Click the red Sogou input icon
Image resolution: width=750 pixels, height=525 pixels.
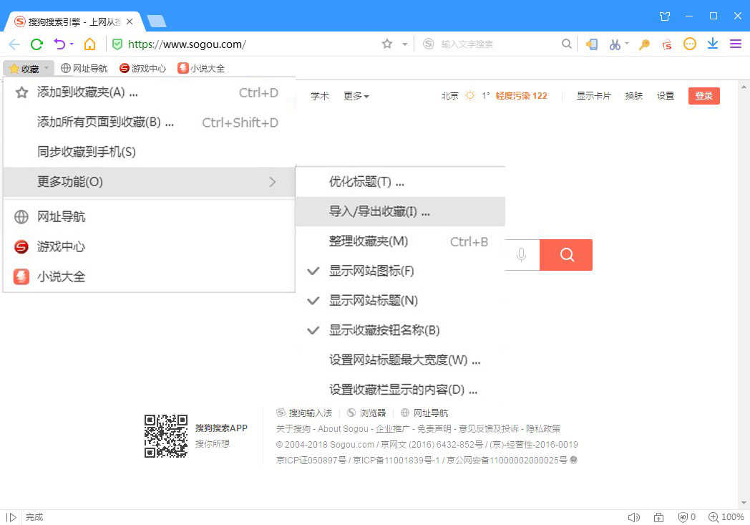667,44
